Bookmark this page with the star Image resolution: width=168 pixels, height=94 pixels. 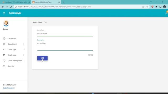click(x=148, y=7)
